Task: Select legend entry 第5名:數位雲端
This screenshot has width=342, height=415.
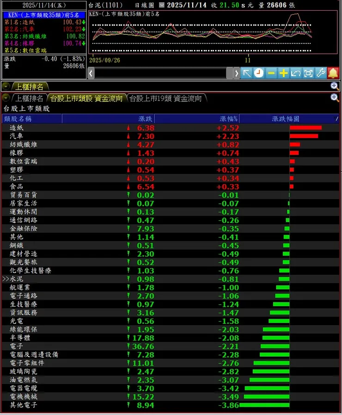Action: (x=25, y=50)
